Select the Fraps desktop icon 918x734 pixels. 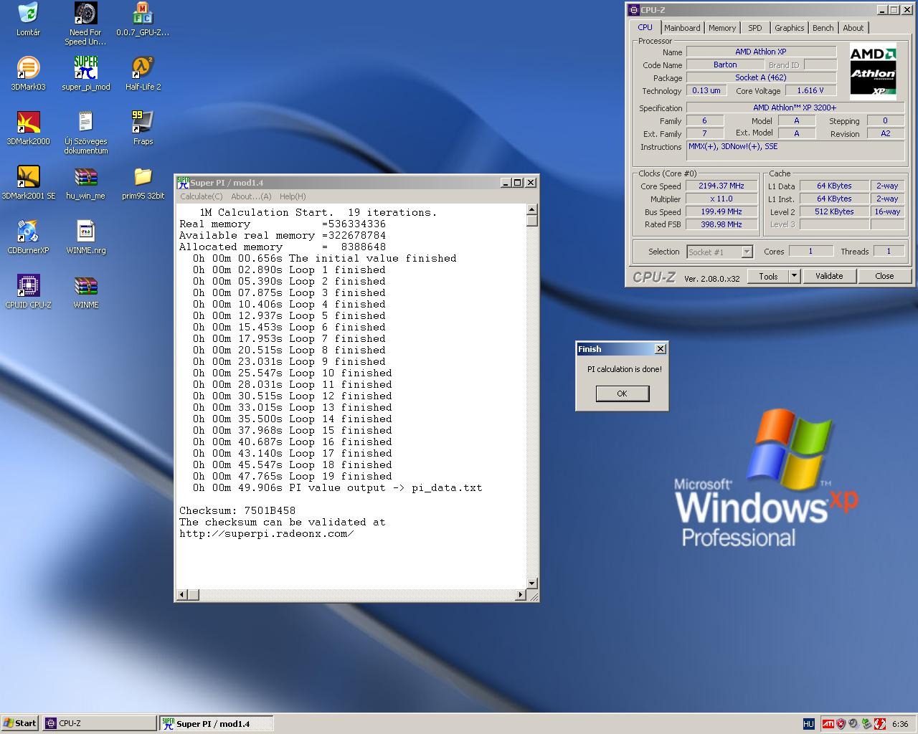click(143, 123)
